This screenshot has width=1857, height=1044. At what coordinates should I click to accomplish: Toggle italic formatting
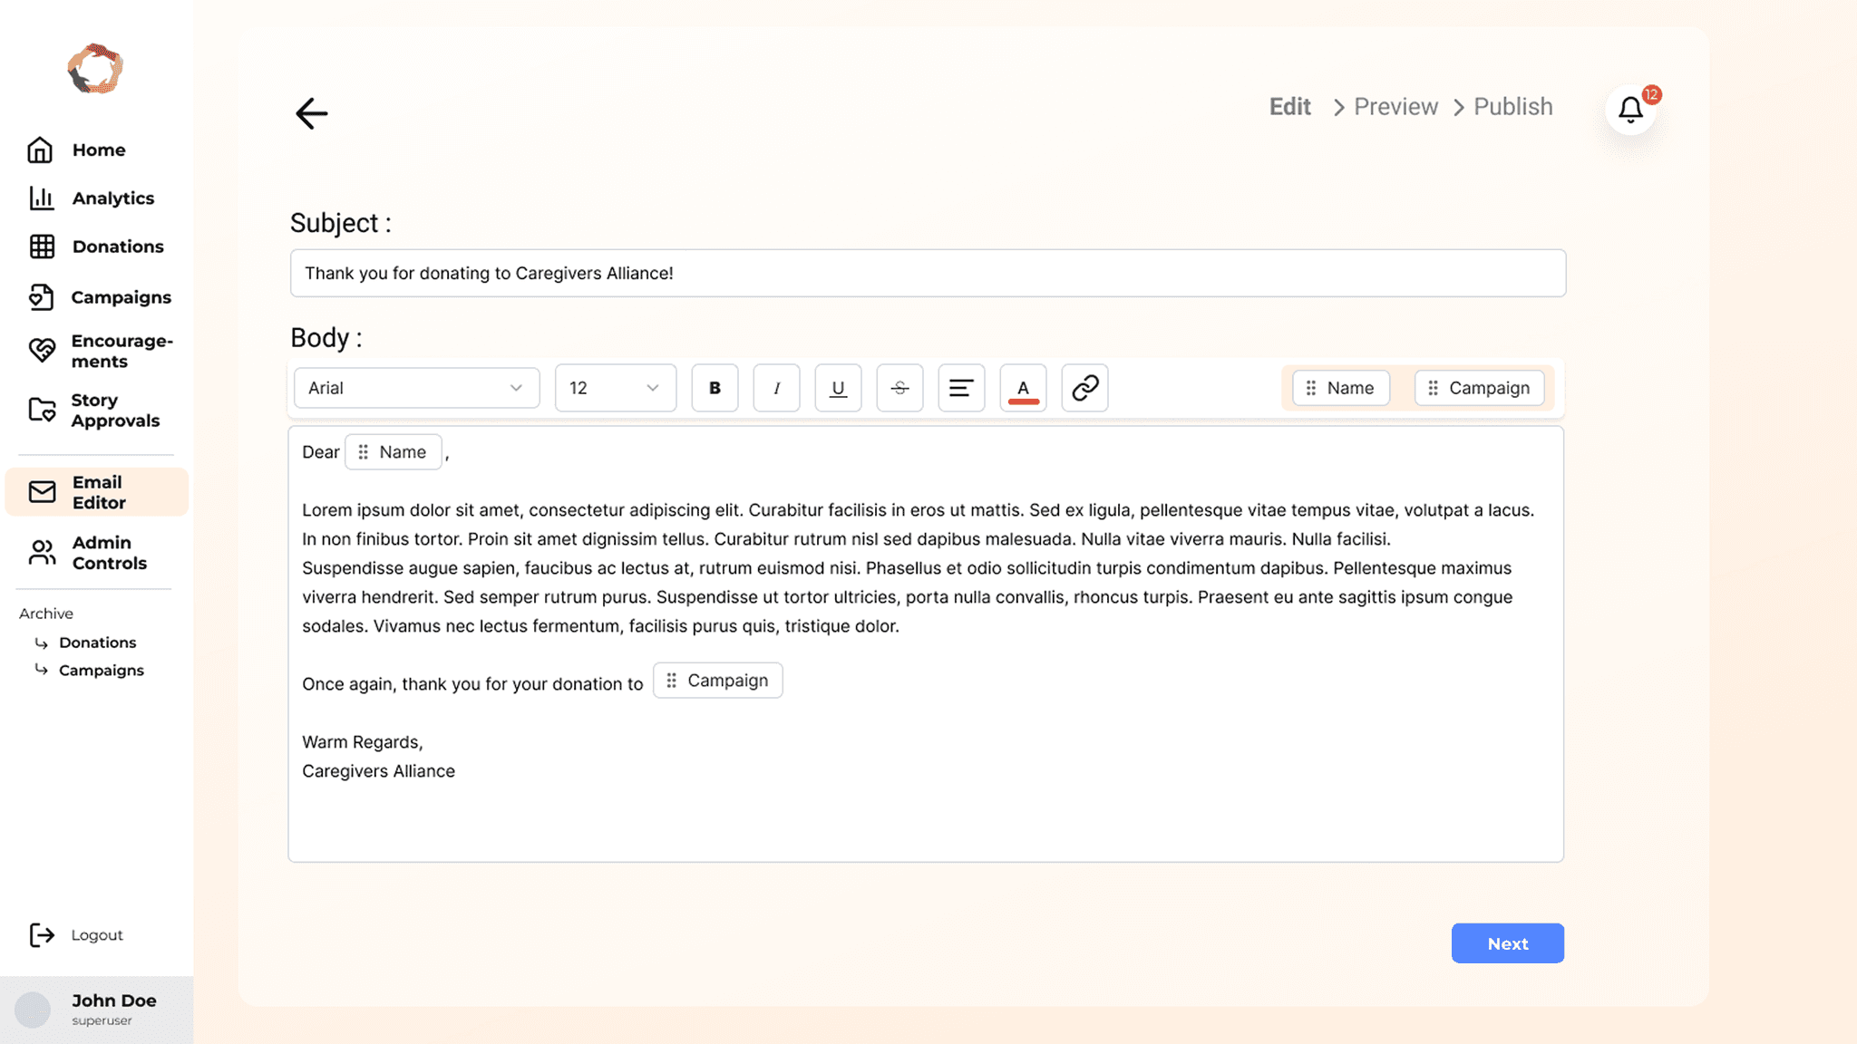tap(776, 388)
